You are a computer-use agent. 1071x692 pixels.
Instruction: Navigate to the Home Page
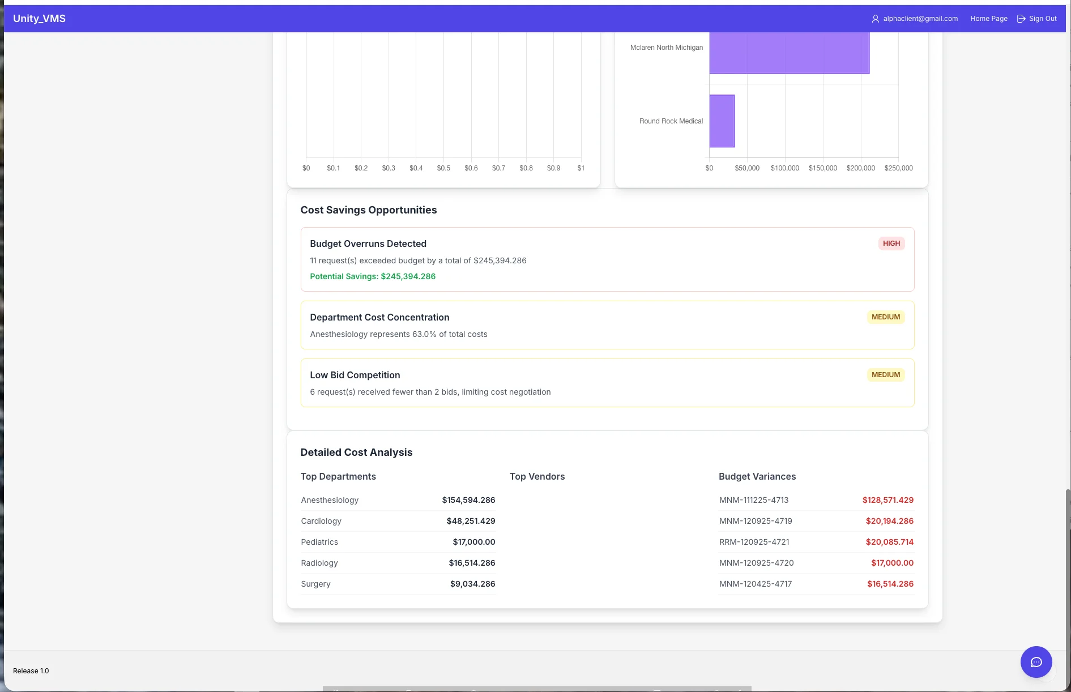click(x=988, y=18)
